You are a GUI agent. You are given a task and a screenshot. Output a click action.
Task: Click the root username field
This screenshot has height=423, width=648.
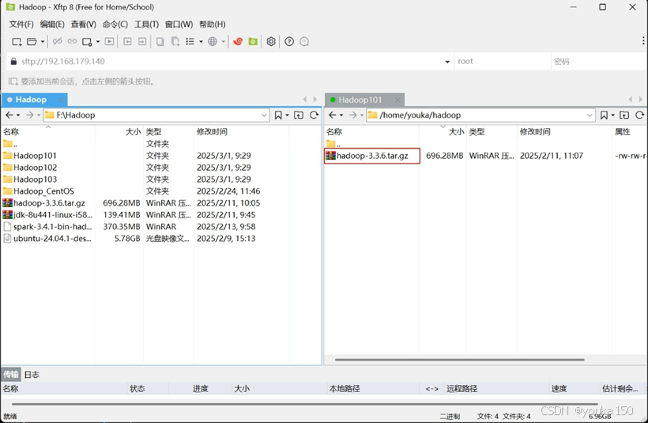pyautogui.click(x=502, y=61)
